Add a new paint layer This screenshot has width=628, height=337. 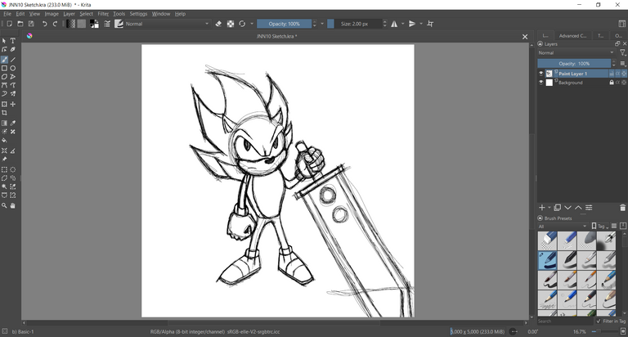(x=542, y=208)
